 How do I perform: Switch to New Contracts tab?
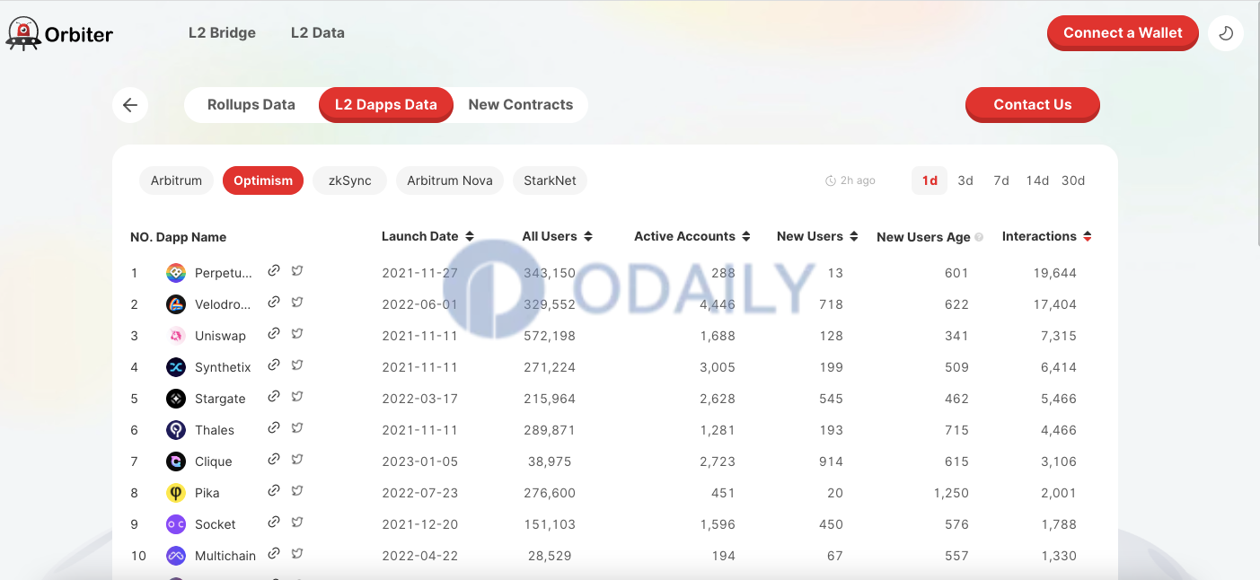(521, 105)
